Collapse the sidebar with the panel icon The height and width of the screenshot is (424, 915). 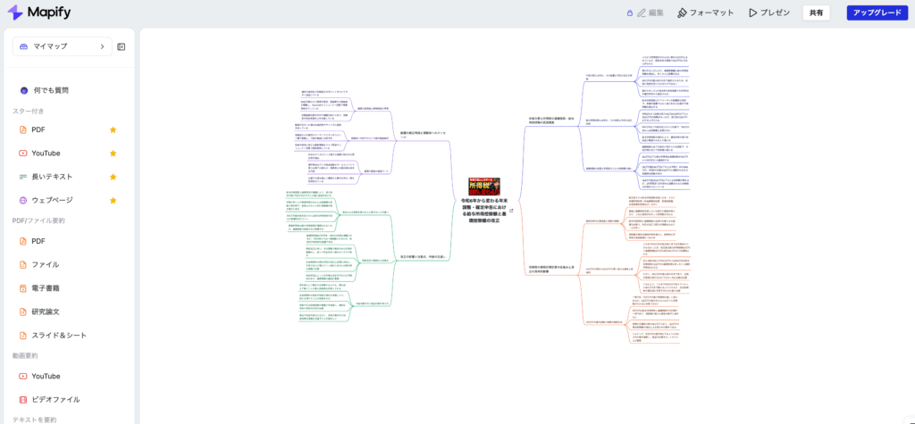click(x=122, y=46)
